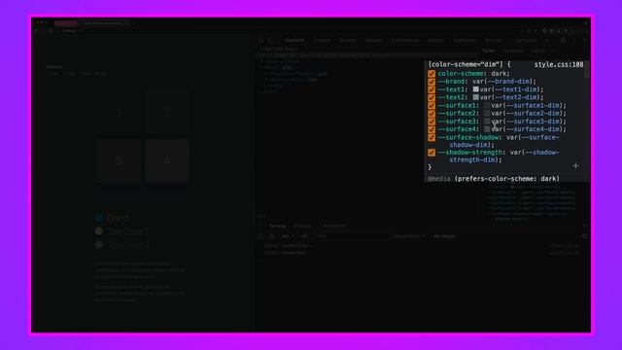This screenshot has height=350, width=622.
Task: Open the --surface3 color swatch
Action: [x=487, y=121]
